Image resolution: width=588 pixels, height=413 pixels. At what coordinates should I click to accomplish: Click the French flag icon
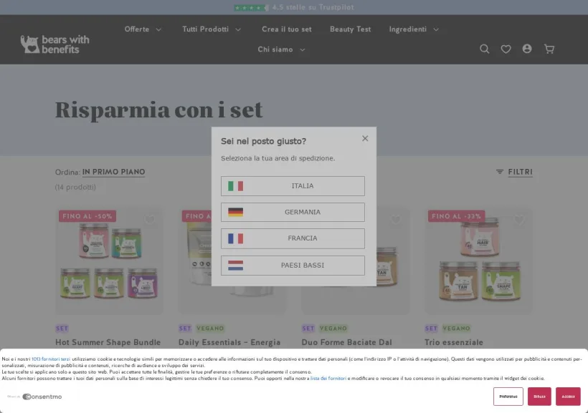pos(235,238)
